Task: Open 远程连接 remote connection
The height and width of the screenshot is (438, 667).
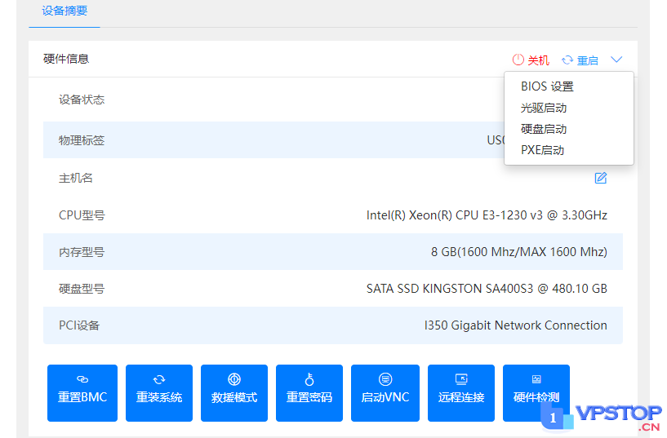Action: click(x=461, y=393)
